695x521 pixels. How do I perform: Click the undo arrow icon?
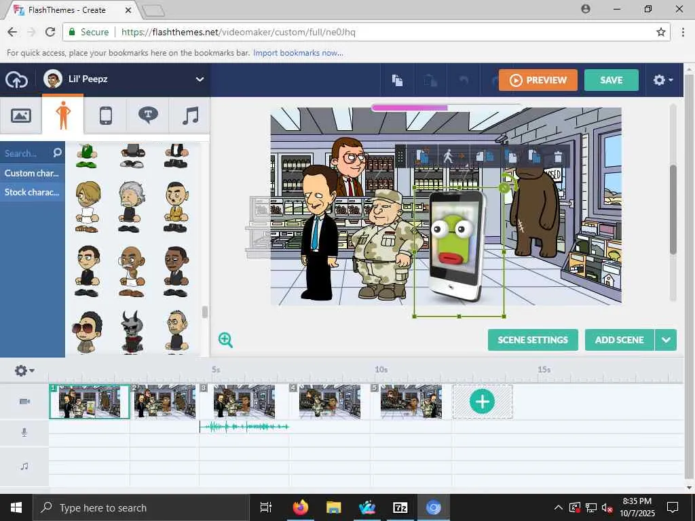pyautogui.click(x=464, y=80)
